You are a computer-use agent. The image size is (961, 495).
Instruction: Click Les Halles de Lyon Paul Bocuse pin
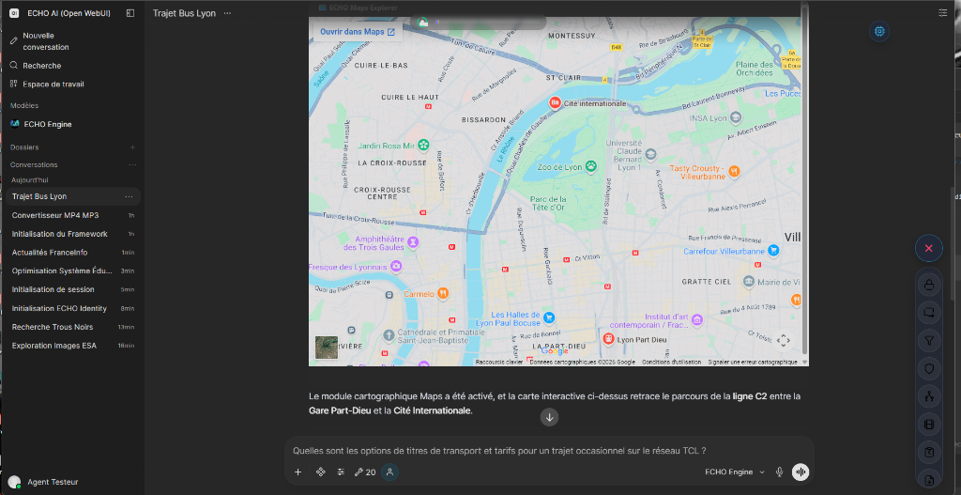549,317
